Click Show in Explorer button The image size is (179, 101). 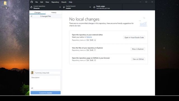click(x=138, y=49)
